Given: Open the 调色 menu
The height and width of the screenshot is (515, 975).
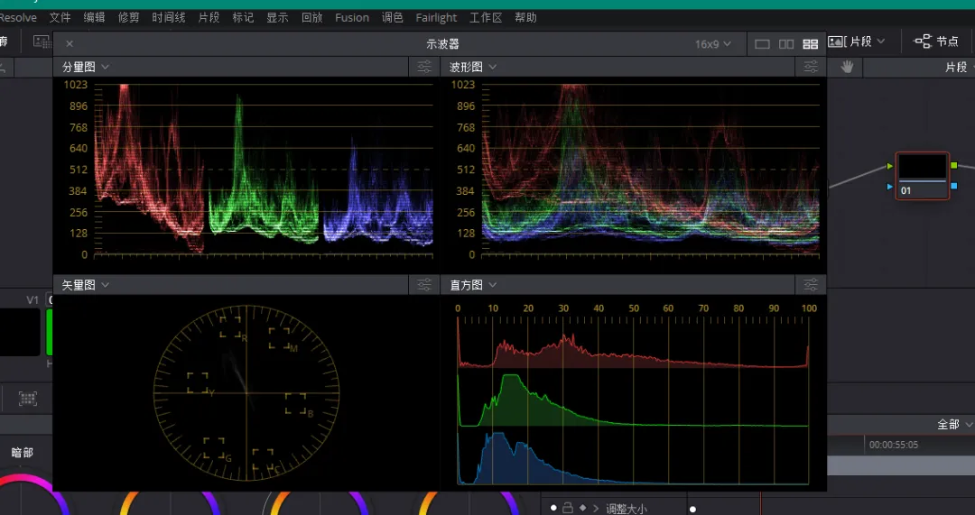Looking at the screenshot, I should (x=393, y=17).
